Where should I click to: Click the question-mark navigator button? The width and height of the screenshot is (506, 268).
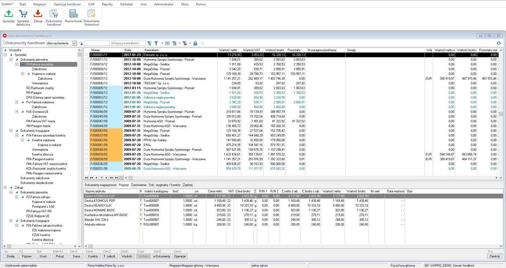(x=101, y=177)
